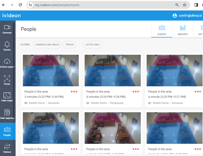
Task: Switch to the EVENTS tab
Action: (x=162, y=29)
